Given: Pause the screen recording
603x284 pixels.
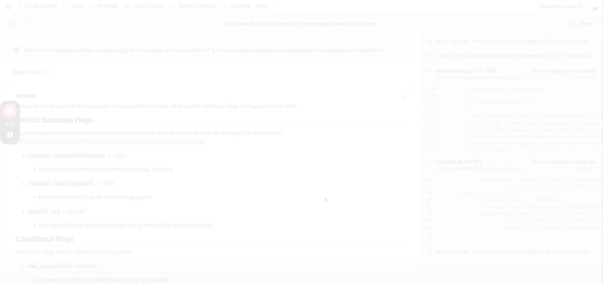Looking at the screenshot, I should click(x=10, y=135).
